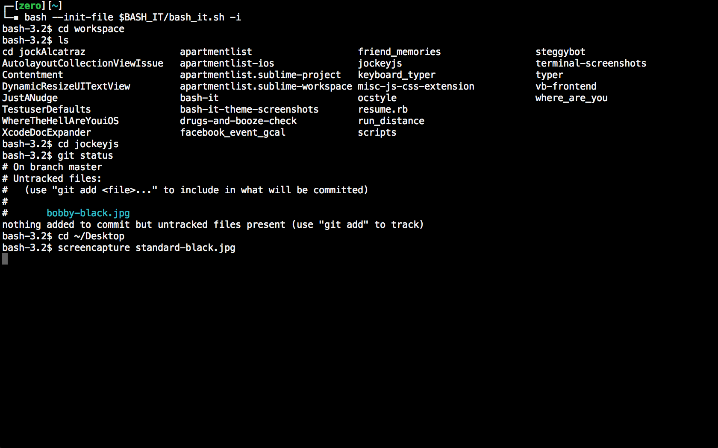Click the screencapture command word
The image size is (718, 448).
[94, 247]
